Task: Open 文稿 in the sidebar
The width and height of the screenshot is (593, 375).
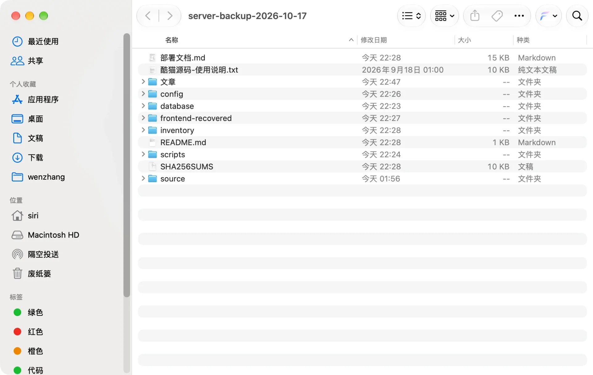Action: click(x=27, y=138)
